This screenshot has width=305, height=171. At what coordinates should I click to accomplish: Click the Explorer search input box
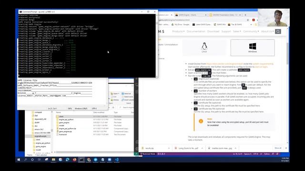pyautogui.click(x=126, y=107)
